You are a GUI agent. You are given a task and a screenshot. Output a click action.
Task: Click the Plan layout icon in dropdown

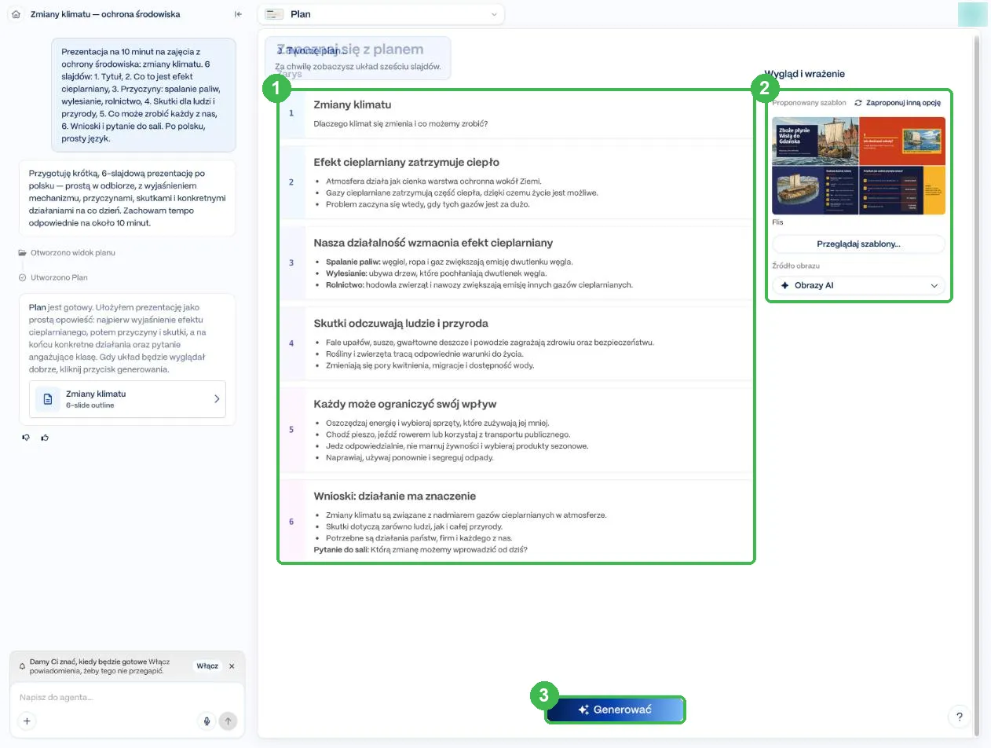[274, 14]
